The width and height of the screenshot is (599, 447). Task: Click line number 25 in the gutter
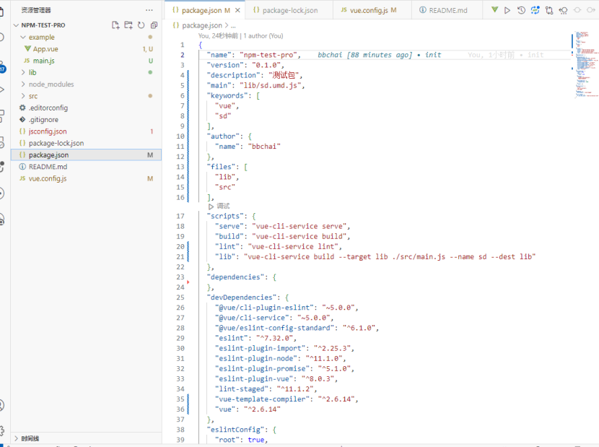[180, 298]
